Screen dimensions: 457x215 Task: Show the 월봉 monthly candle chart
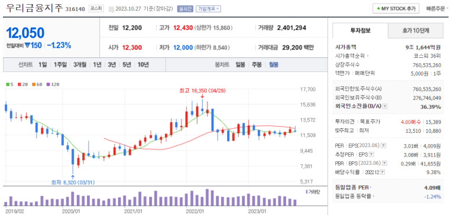pos(273,64)
